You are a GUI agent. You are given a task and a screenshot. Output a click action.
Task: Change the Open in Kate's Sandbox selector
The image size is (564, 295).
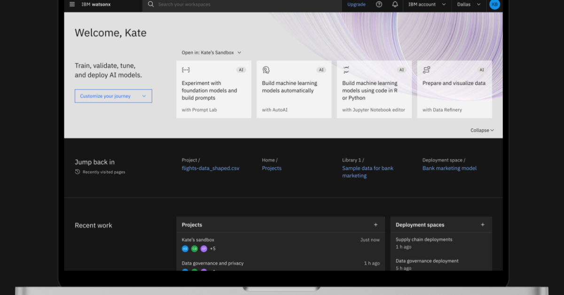tap(211, 53)
